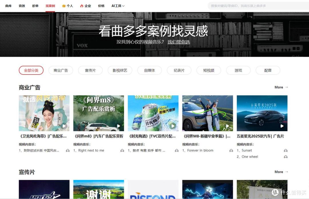
Task: Click headphone icon beside One wheel
Action: point(286,157)
